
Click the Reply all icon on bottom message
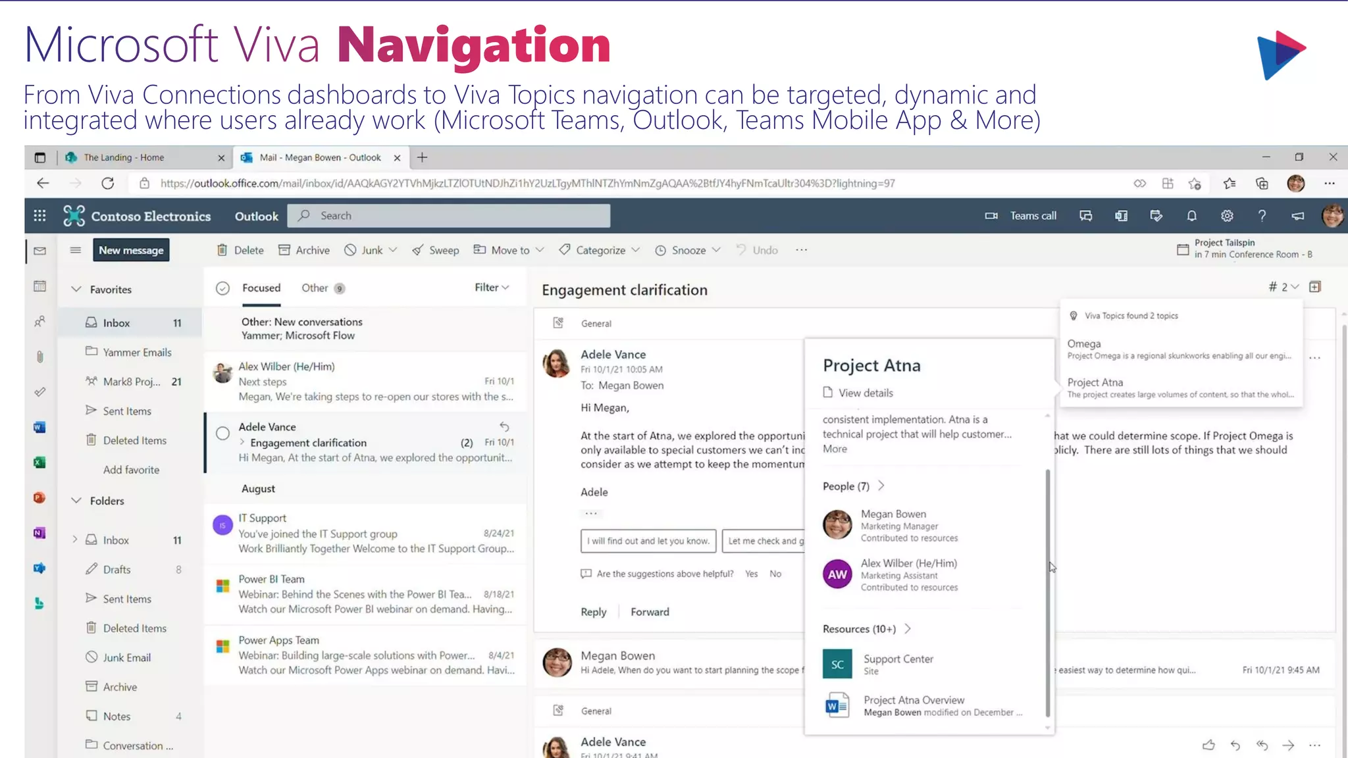[x=1262, y=745]
